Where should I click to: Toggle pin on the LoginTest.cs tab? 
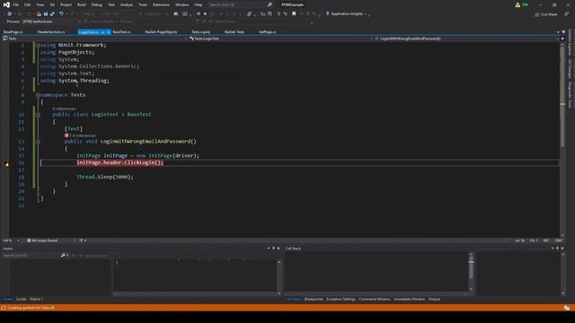pos(102,32)
